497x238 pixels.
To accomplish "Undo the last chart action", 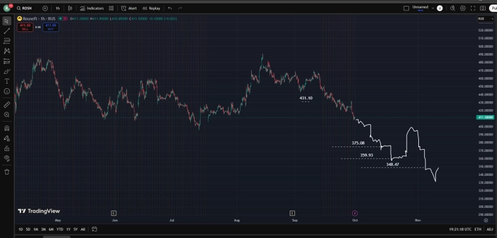I will coord(170,8).
